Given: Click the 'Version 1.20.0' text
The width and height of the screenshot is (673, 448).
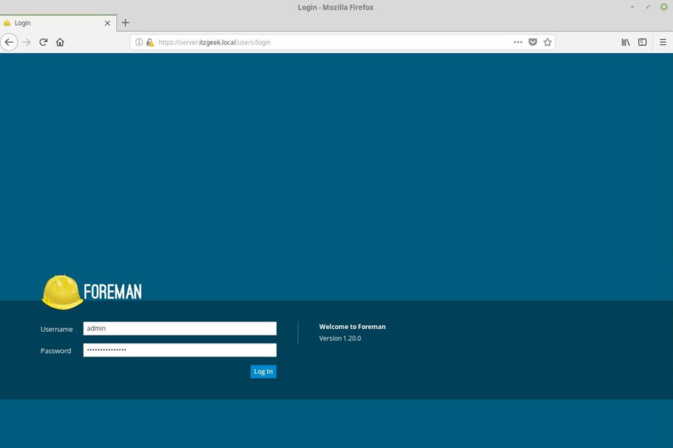Looking at the screenshot, I should coord(340,338).
